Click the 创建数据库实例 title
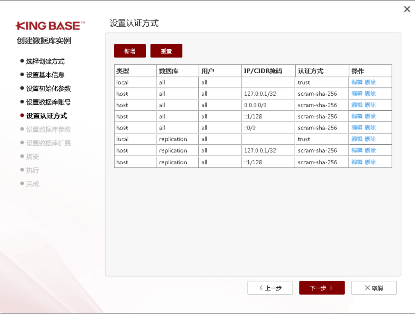Screen dimensions: 415x314 point(44,41)
